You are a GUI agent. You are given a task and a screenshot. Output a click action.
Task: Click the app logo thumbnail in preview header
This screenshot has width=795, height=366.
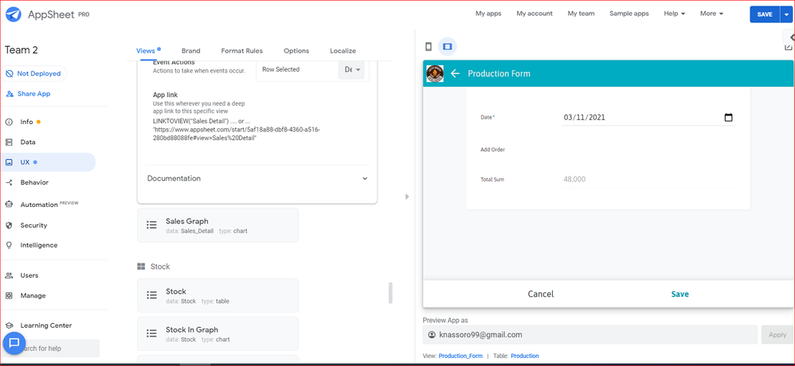pyautogui.click(x=435, y=73)
